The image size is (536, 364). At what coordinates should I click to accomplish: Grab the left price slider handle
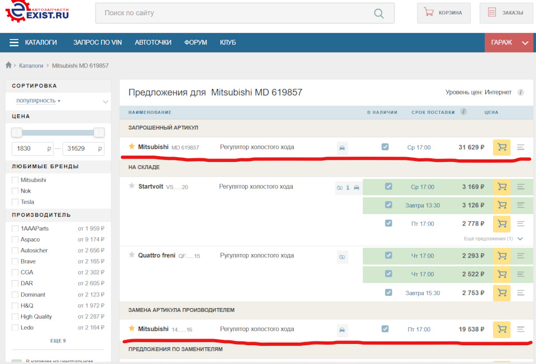[17, 132]
